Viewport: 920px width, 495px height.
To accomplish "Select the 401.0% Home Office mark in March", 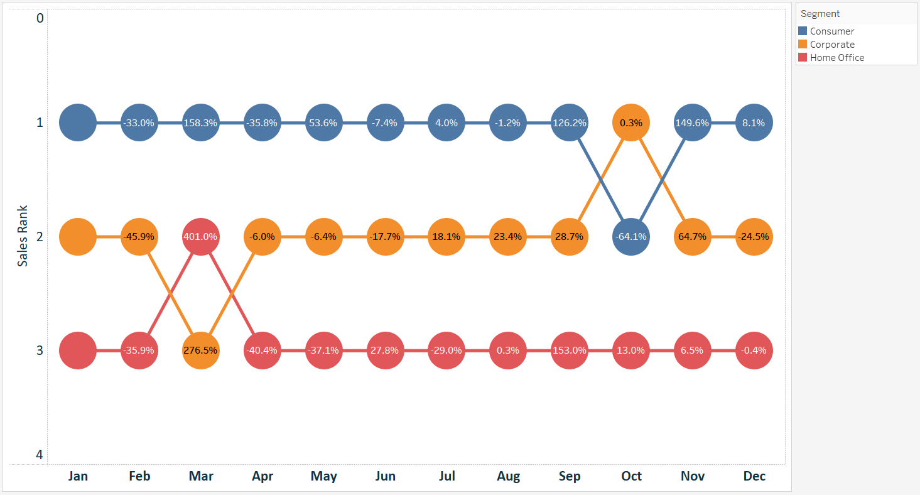I will pos(200,237).
